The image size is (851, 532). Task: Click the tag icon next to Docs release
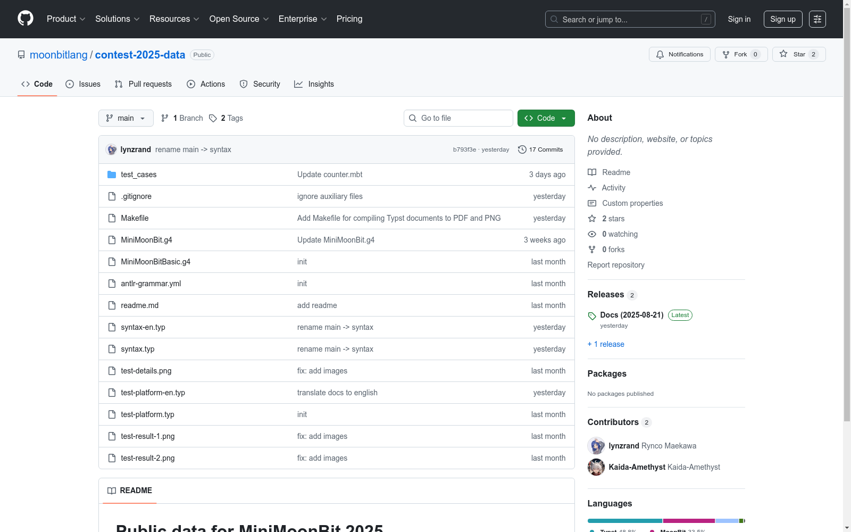click(592, 315)
